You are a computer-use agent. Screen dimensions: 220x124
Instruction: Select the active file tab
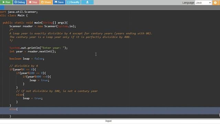(x=2, y=8)
